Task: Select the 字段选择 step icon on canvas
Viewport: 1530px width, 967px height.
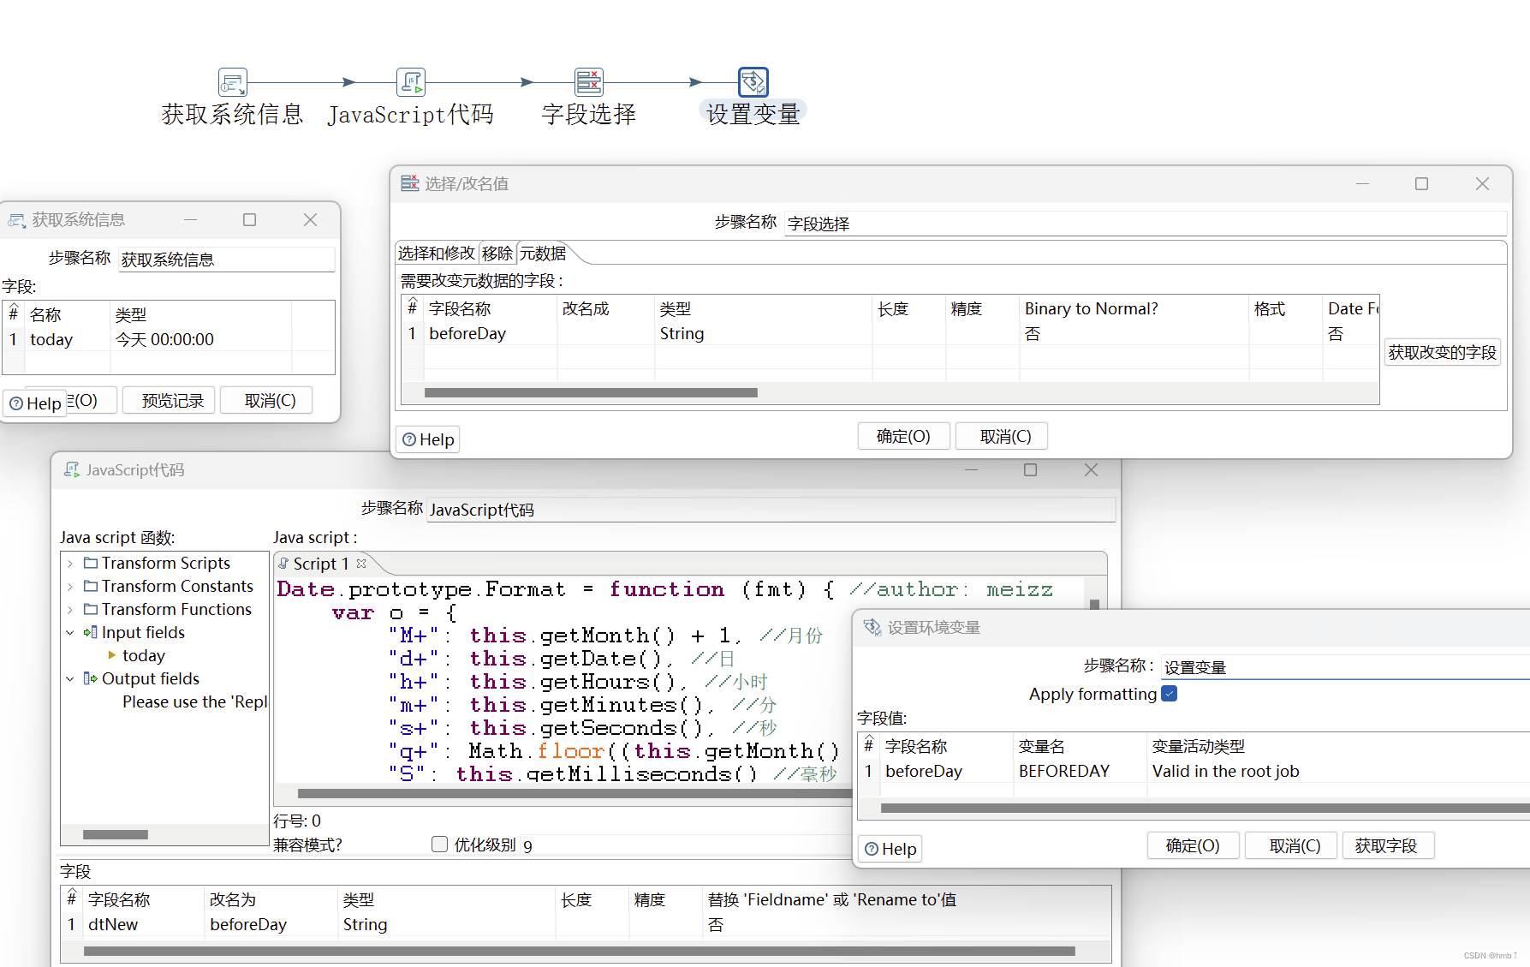Action: (589, 82)
